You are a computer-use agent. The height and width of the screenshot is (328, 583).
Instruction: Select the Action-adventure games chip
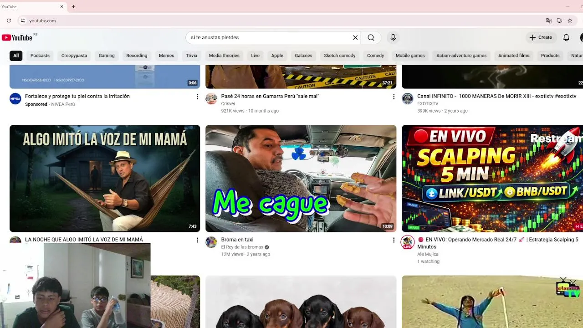coord(461,56)
